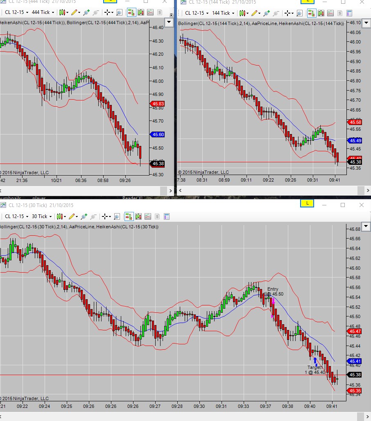The height and width of the screenshot is (421, 371).
Task: Open Strategies dialog in 444 Tick window
Action: coord(160,12)
